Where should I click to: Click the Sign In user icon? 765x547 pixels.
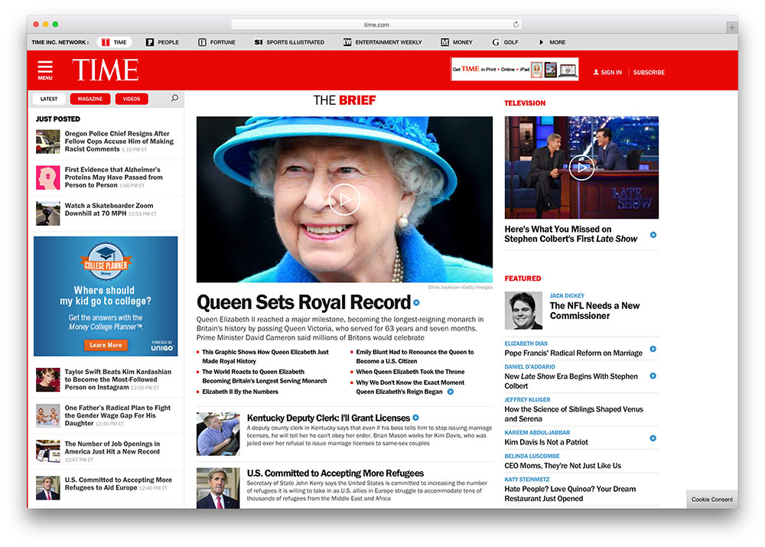[x=596, y=72]
